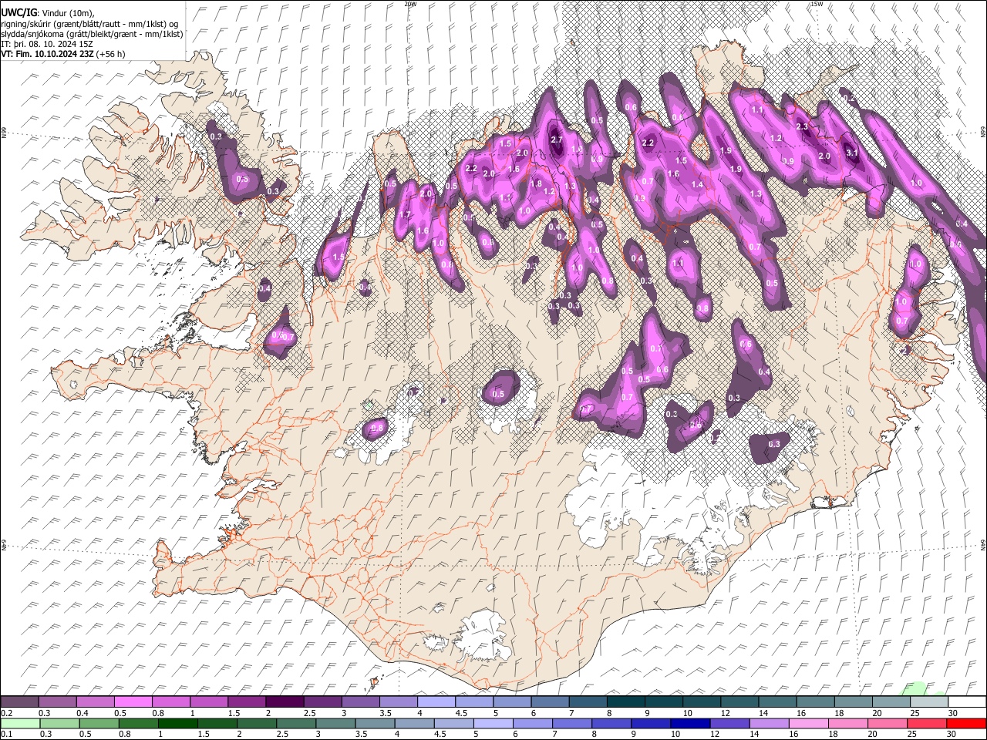Click the '0.1' label under bottom legend row
Image resolution: width=987 pixels, height=740 pixels.
[x=6, y=735]
